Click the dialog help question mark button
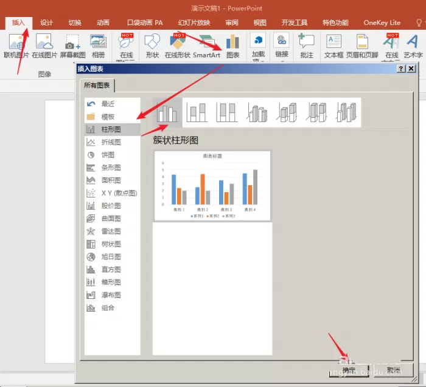The width and height of the screenshot is (426, 387). (401, 69)
